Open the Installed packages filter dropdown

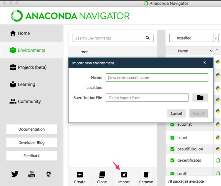coord(216,38)
